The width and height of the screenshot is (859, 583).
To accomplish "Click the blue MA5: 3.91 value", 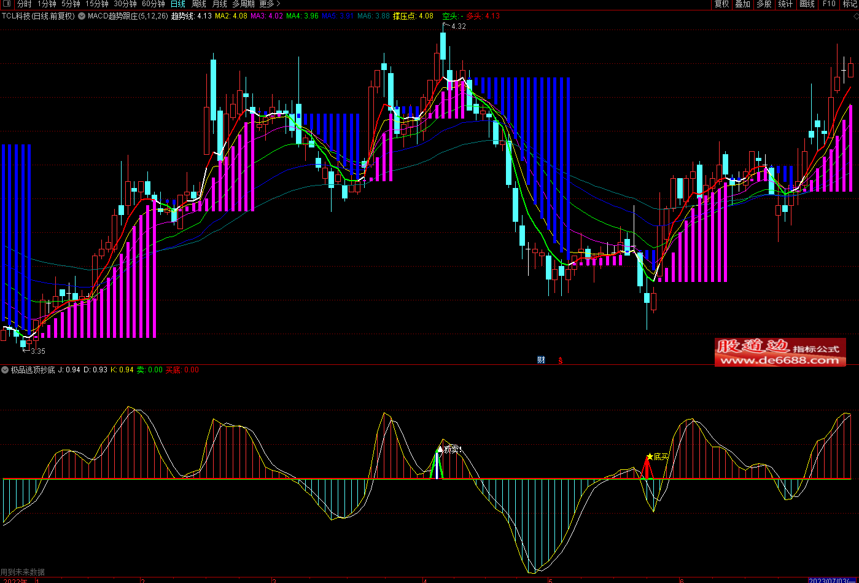I will point(338,16).
